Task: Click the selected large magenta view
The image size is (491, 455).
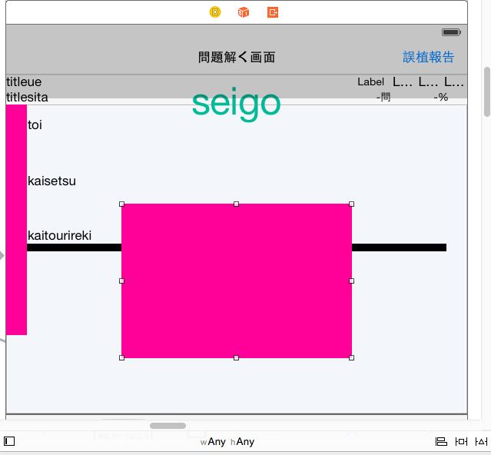Action: tap(237, 281)
